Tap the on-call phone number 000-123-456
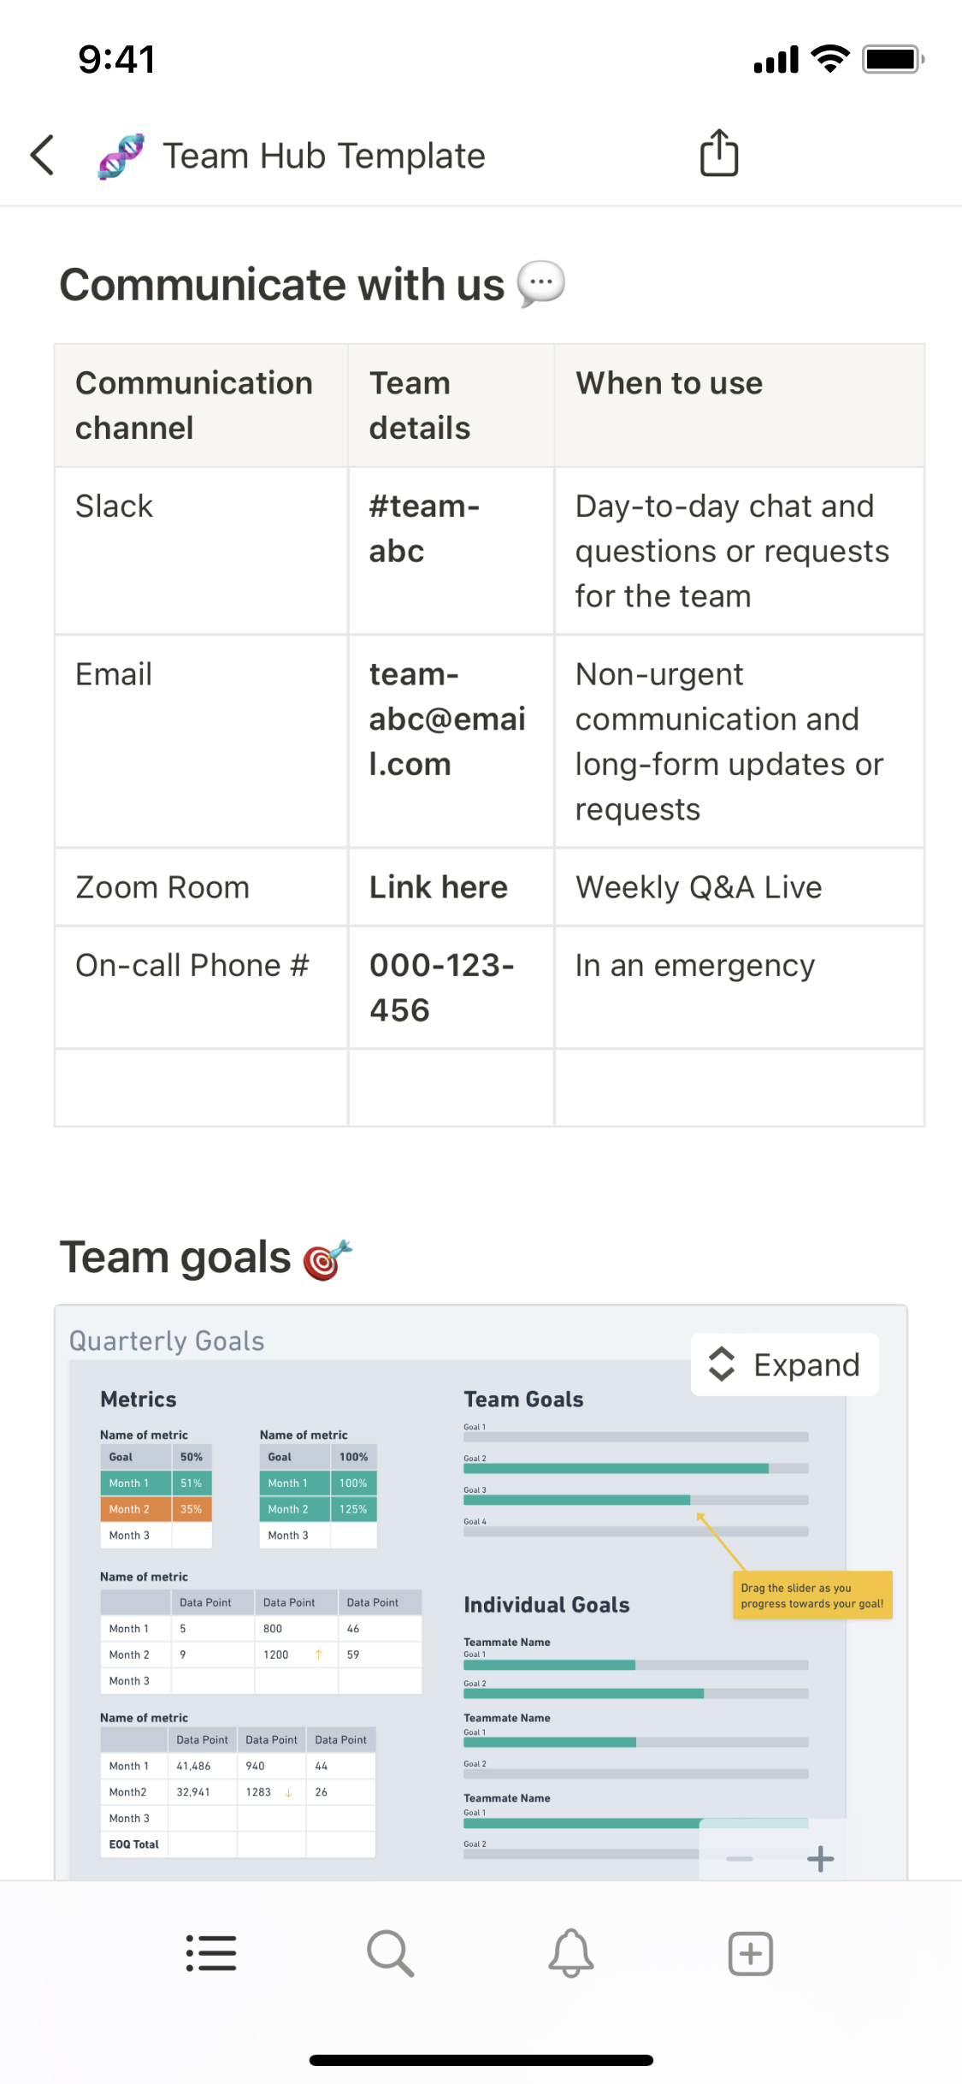This screenshot has height=2084, width=962. 442,987
